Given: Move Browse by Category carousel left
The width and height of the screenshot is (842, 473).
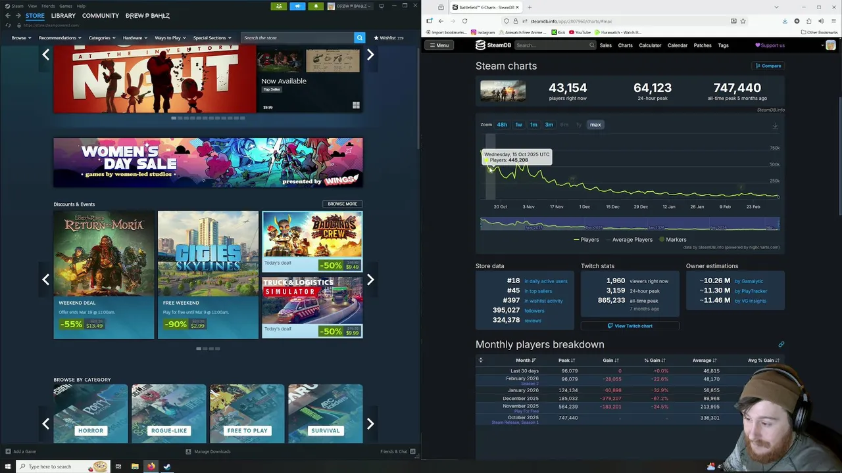Looking at the screenshot, I should pyautogui.click(x=45, y=424).
